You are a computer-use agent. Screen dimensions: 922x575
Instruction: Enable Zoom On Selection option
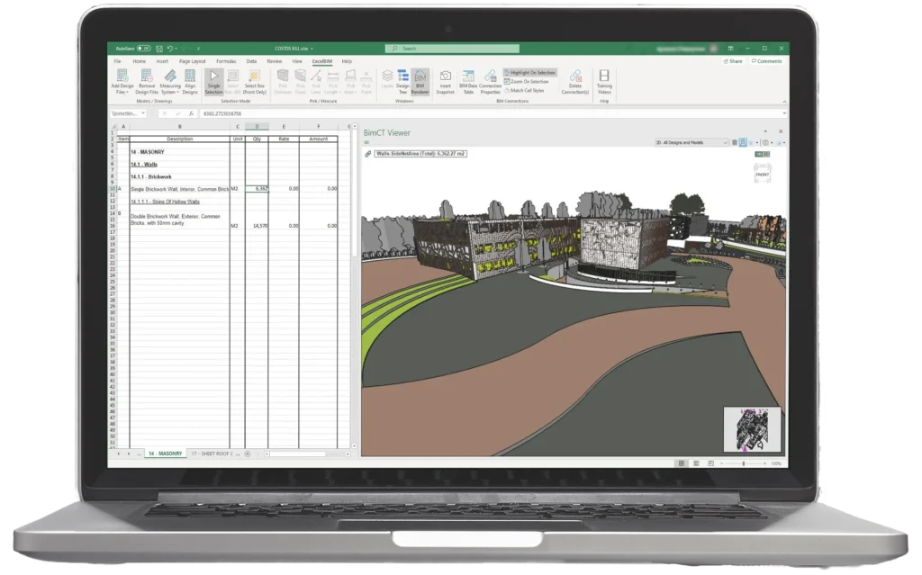[x=528, y=81]
